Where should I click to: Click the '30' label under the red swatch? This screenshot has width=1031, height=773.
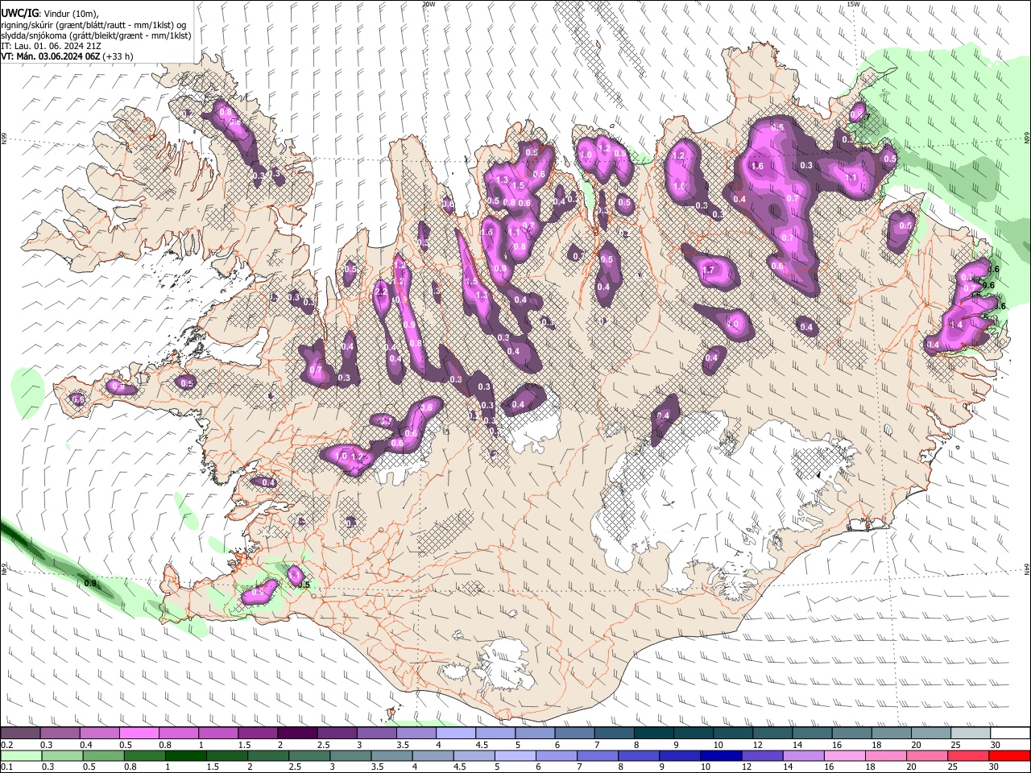click(x=996, y=767)
